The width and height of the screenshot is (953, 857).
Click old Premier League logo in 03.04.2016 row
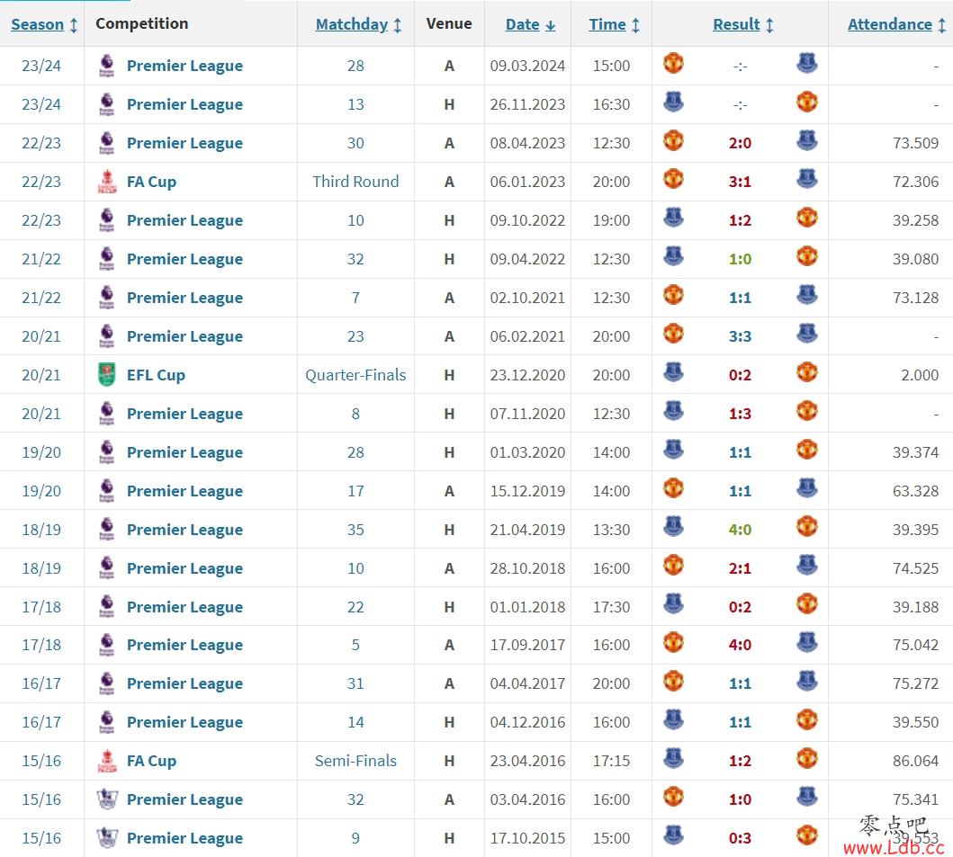coord(107,800)
